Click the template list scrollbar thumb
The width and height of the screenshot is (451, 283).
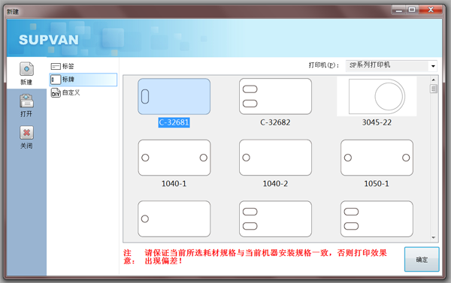[x=434, y=89]
